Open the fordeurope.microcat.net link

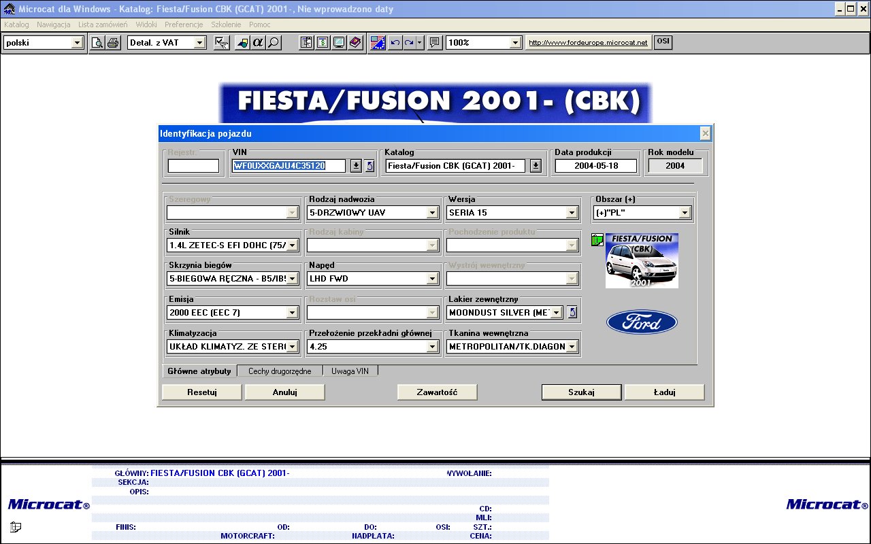589,42
